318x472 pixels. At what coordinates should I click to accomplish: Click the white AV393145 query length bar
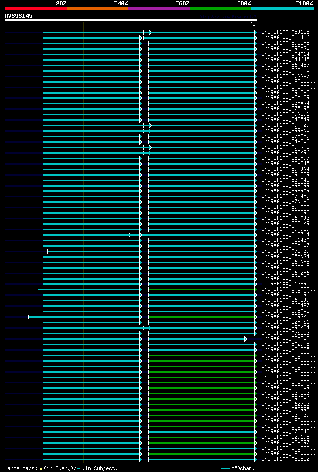[x=131, y=20]
